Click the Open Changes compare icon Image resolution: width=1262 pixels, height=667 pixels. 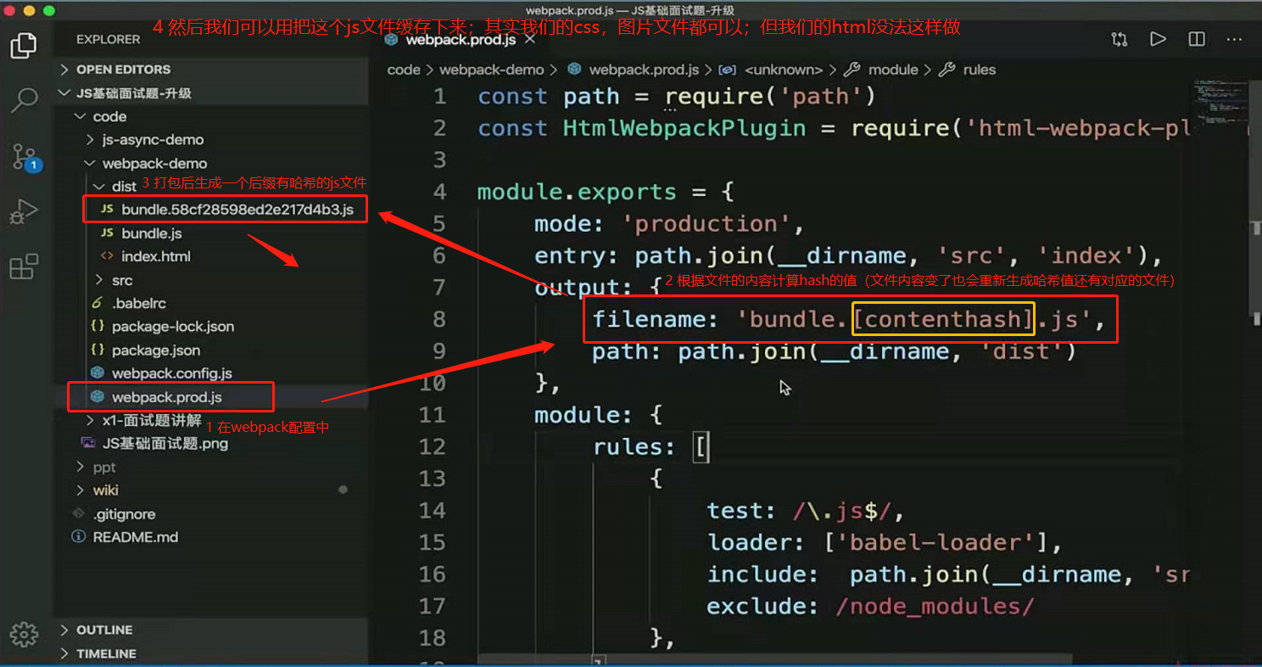click(1120, 39)
